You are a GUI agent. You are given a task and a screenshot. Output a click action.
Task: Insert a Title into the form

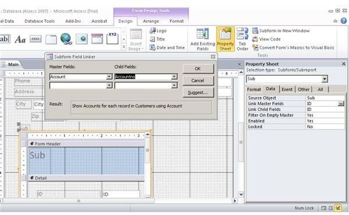158,39
